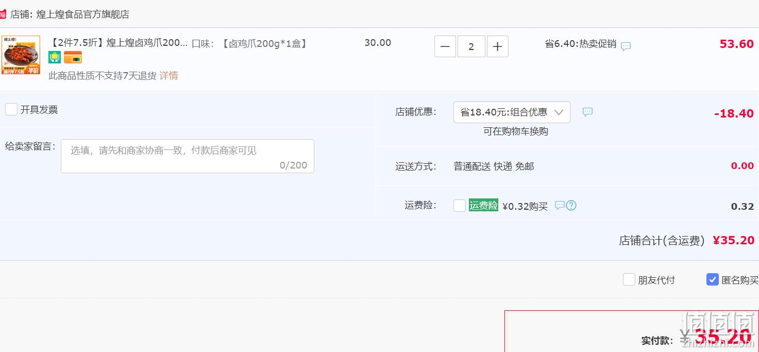Click the item subtotal 53.60
The width and height of the screenshot is (759, 352).
click(737, 44)
